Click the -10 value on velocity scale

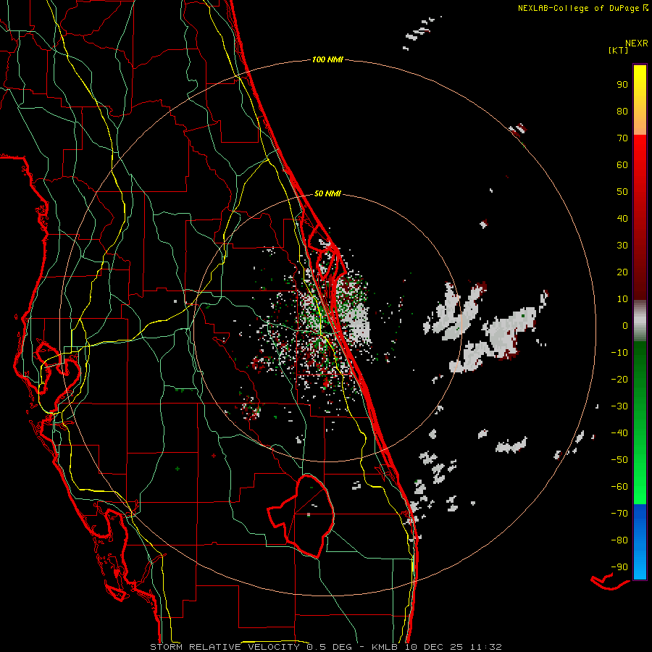click(x=619, y=353)
